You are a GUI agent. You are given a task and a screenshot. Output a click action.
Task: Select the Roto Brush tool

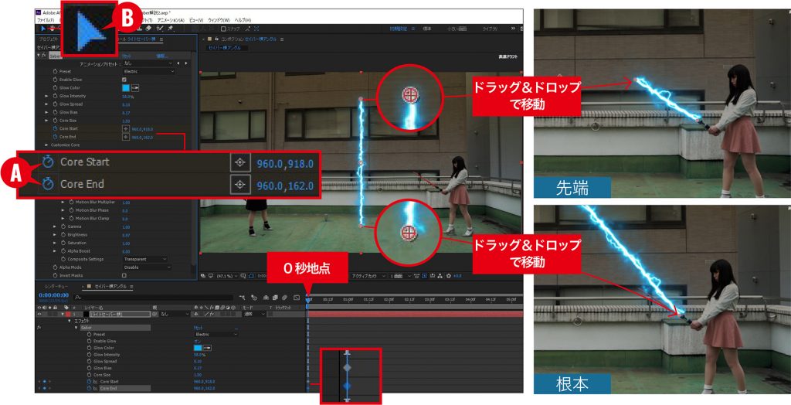tap(160, 29)
